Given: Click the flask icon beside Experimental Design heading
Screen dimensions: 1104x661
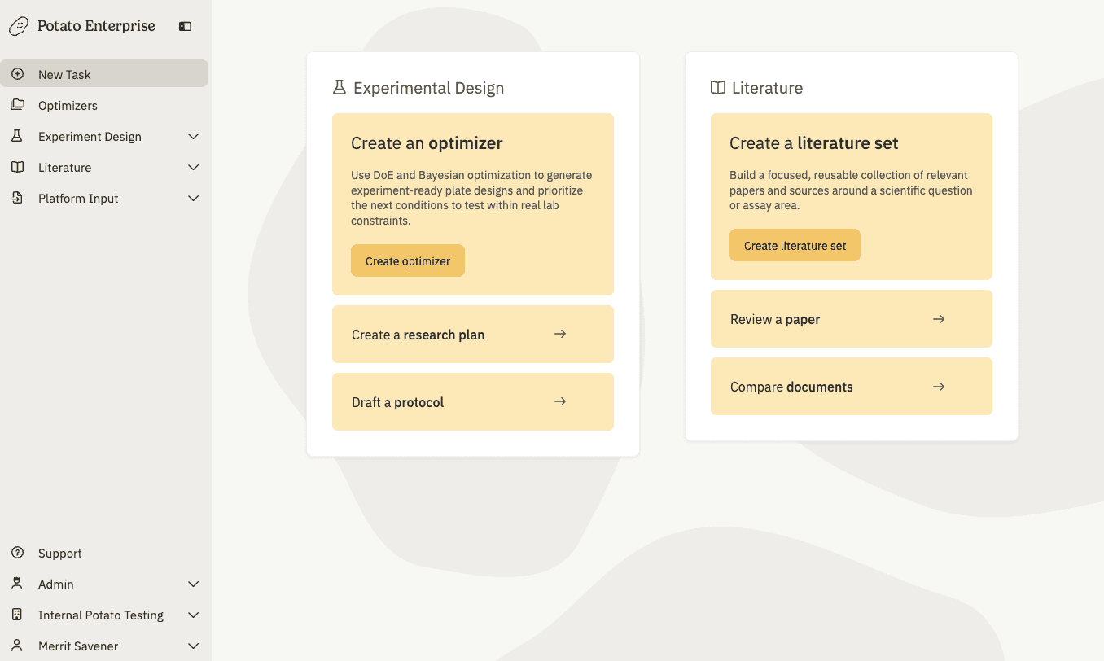Looking at the screenshot, I should (340, 88).
